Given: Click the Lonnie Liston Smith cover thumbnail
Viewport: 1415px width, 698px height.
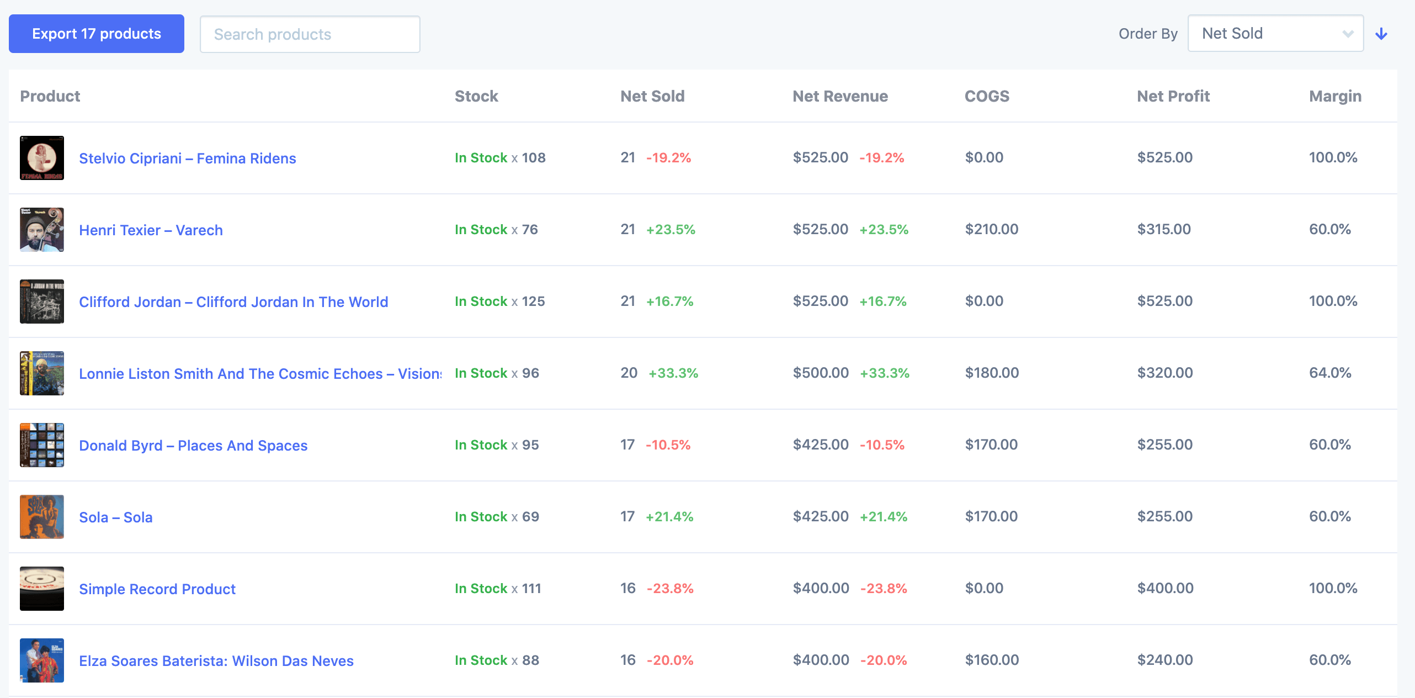Looking at the screenshot, I should pos(42,373).
